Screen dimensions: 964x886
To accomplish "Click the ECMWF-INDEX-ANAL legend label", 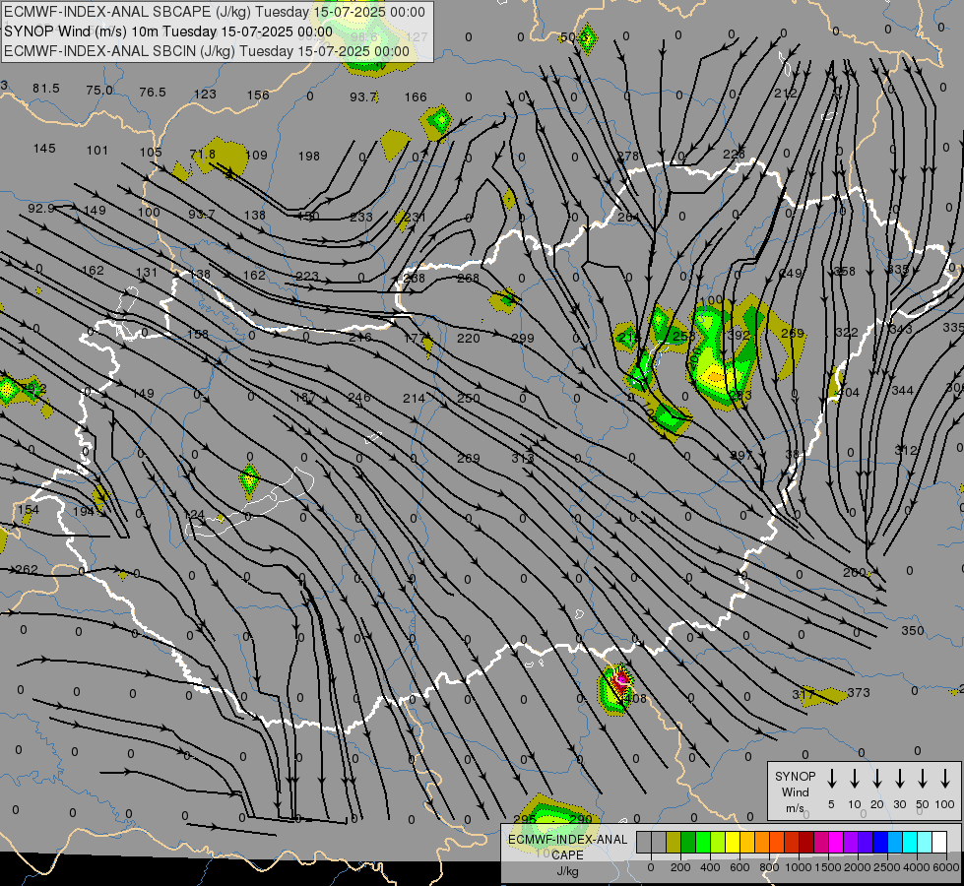I will click(567, 840).
